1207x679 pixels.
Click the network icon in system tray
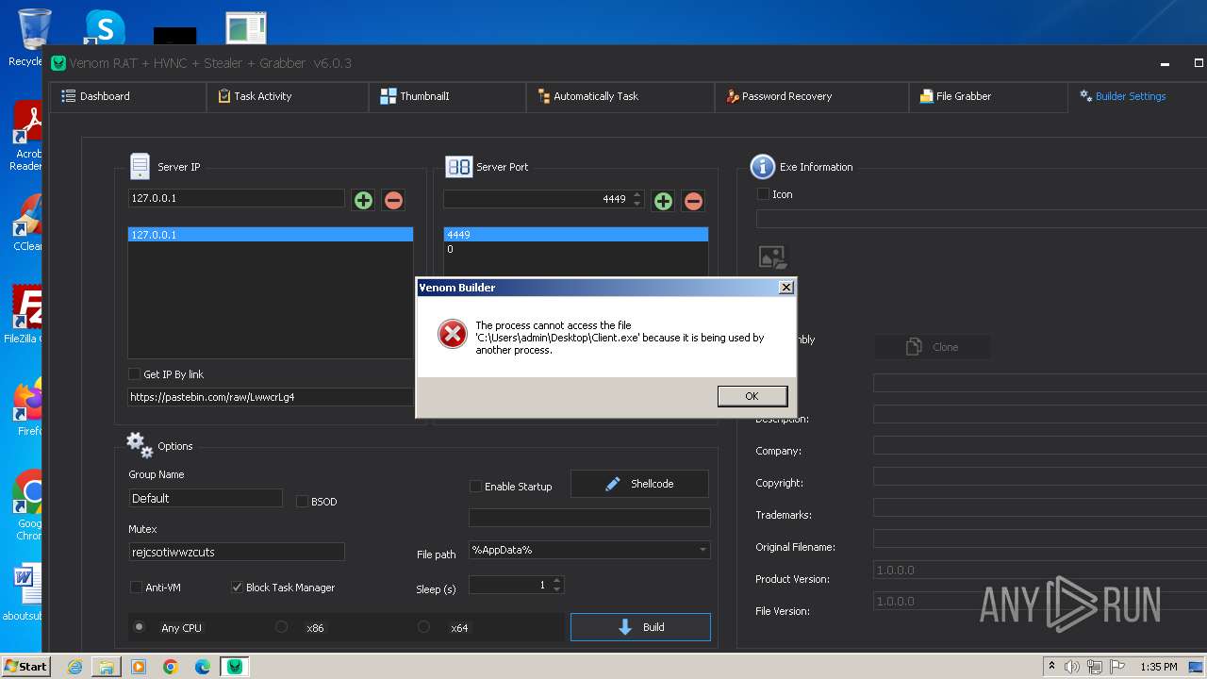pos(1095,667)
